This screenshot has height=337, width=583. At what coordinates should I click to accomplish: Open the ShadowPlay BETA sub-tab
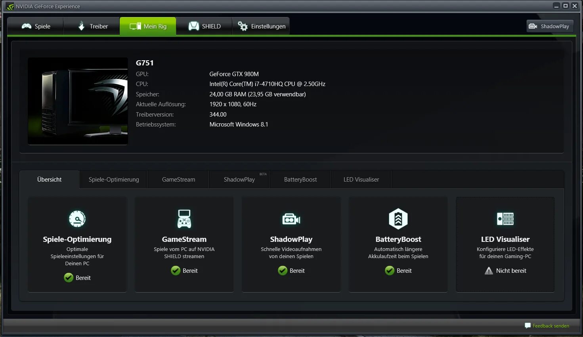click(239, 180)
